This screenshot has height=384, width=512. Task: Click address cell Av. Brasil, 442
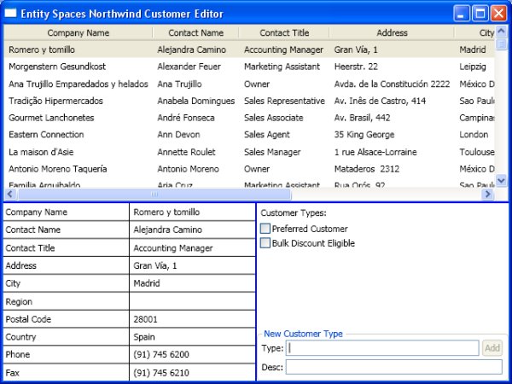pos(362,118)
